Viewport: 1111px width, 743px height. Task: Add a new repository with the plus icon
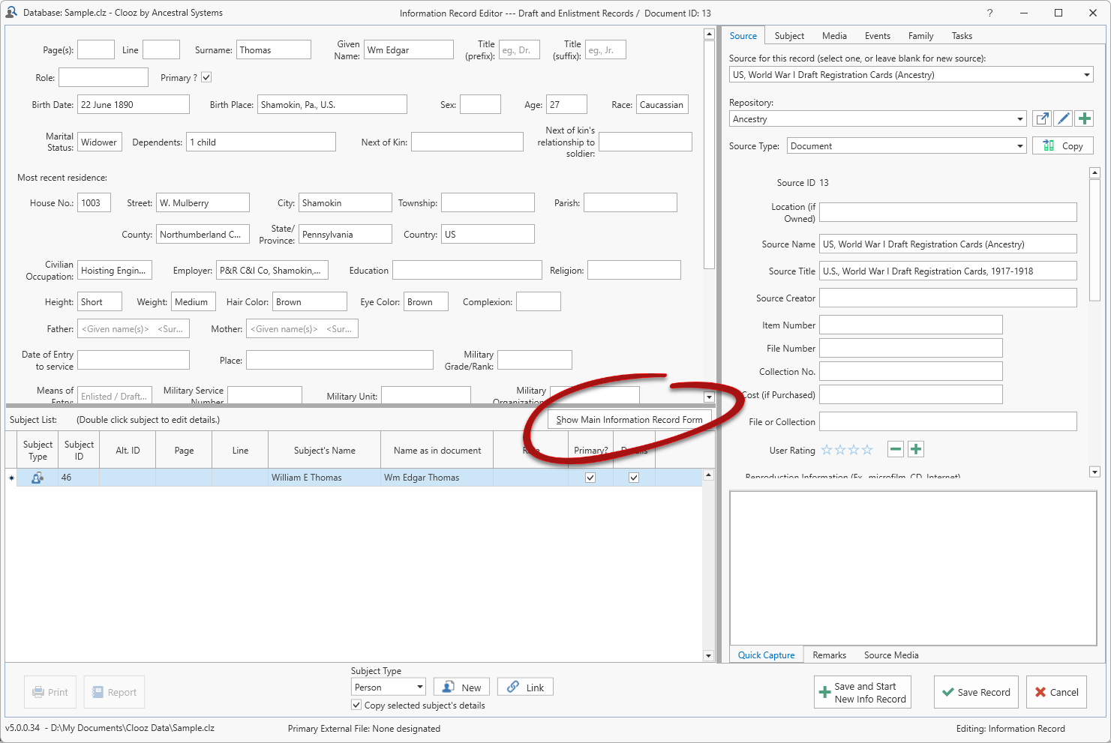pos(1084,118)
